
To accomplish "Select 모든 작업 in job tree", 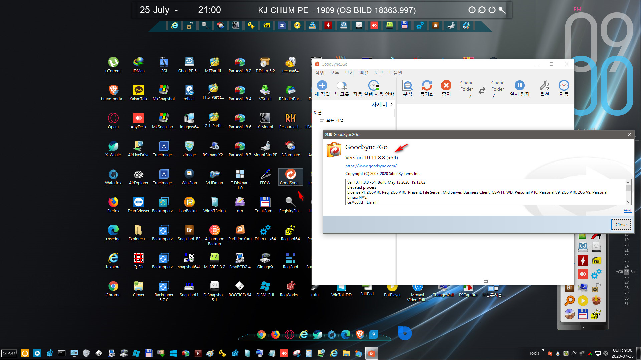I will (335, 120).
